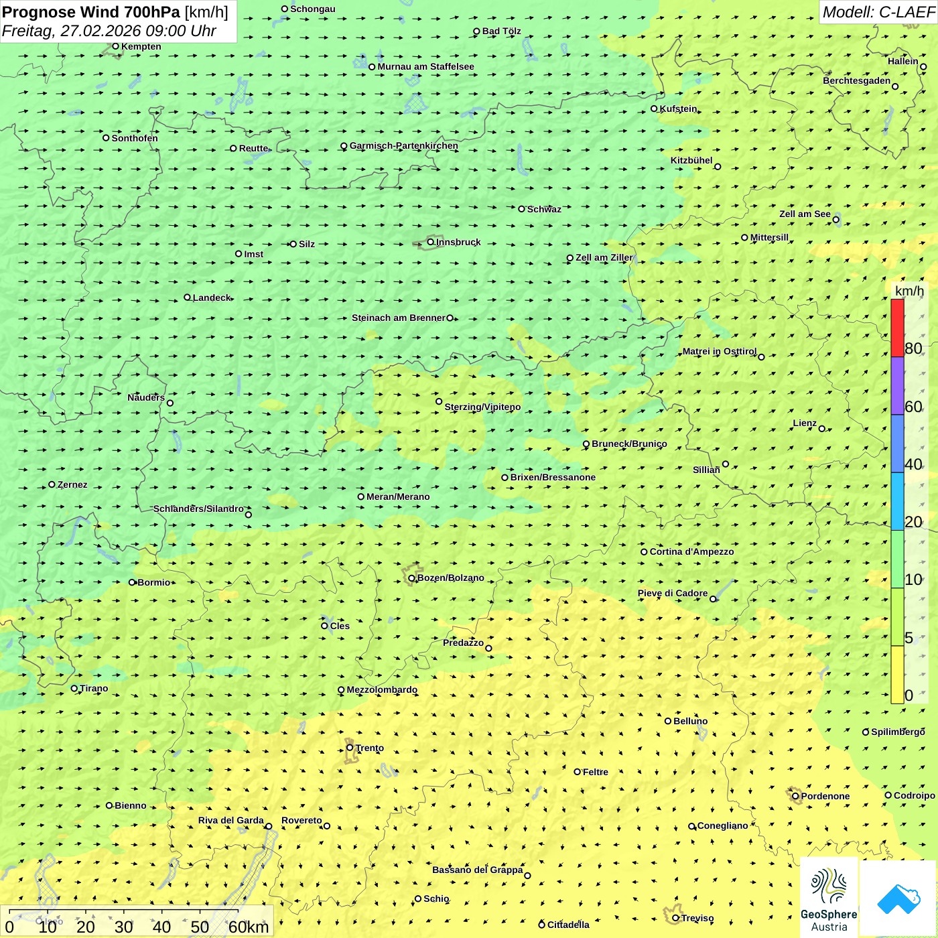938x938 pixels.
Task: Click the Pordenone label
Action: [825, 796]
